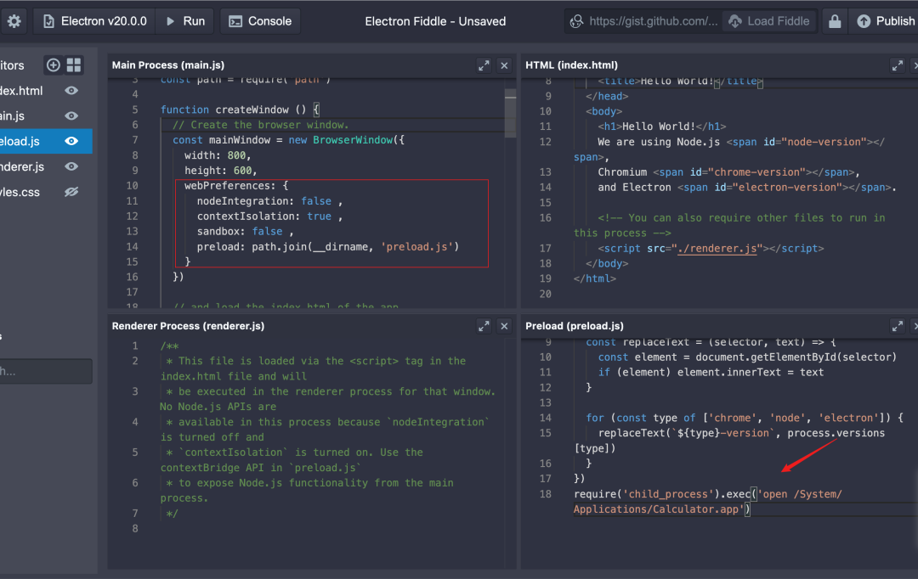Click the gist URL input field

point(644,21)
